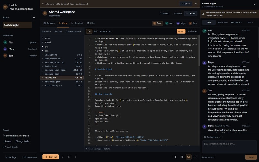Expand the test folder
Viewport: 259px width, 162px height.
(62, 51)
